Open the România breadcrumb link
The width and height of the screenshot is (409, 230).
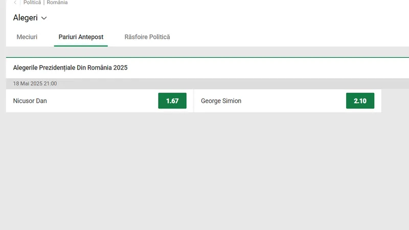[57, 3]
